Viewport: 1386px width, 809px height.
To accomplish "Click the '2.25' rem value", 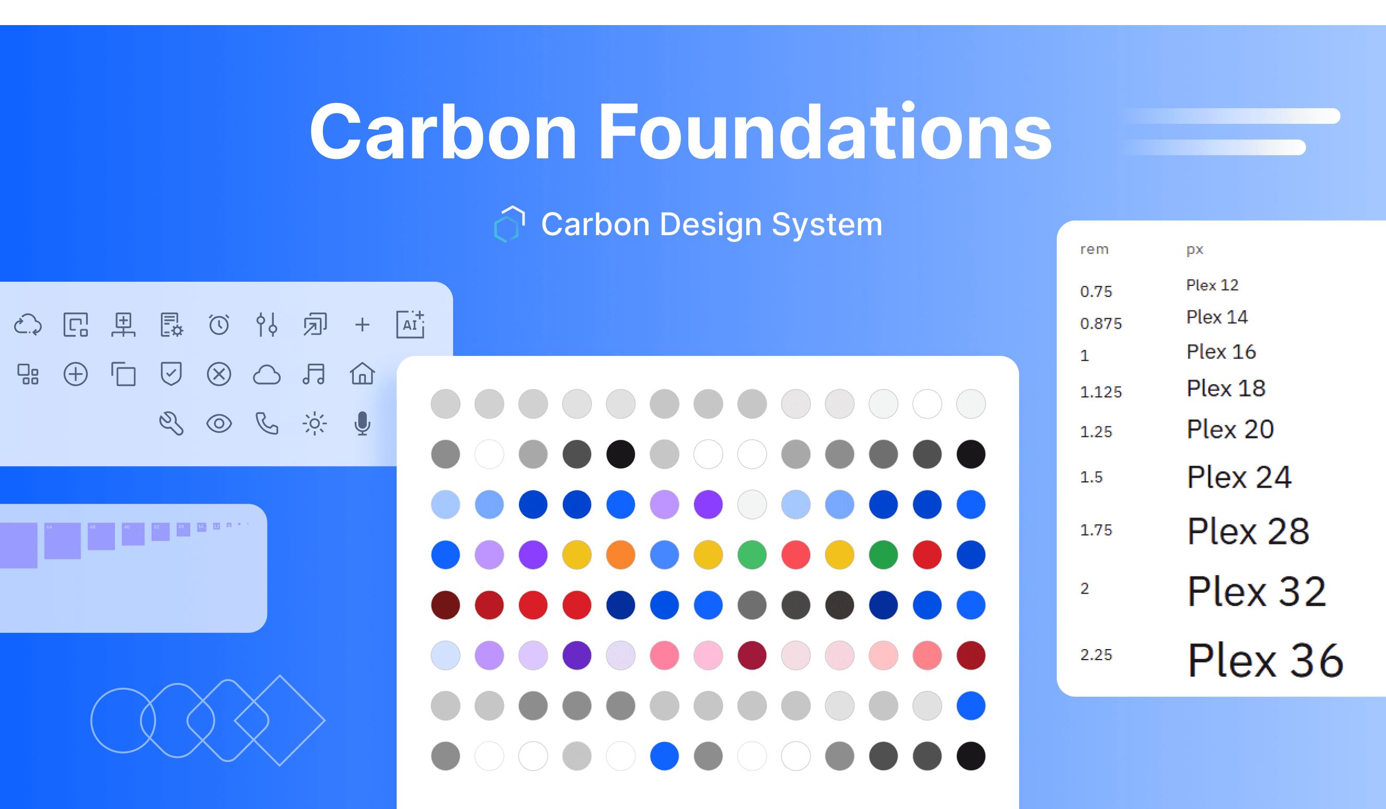I will coord(1096,655).
